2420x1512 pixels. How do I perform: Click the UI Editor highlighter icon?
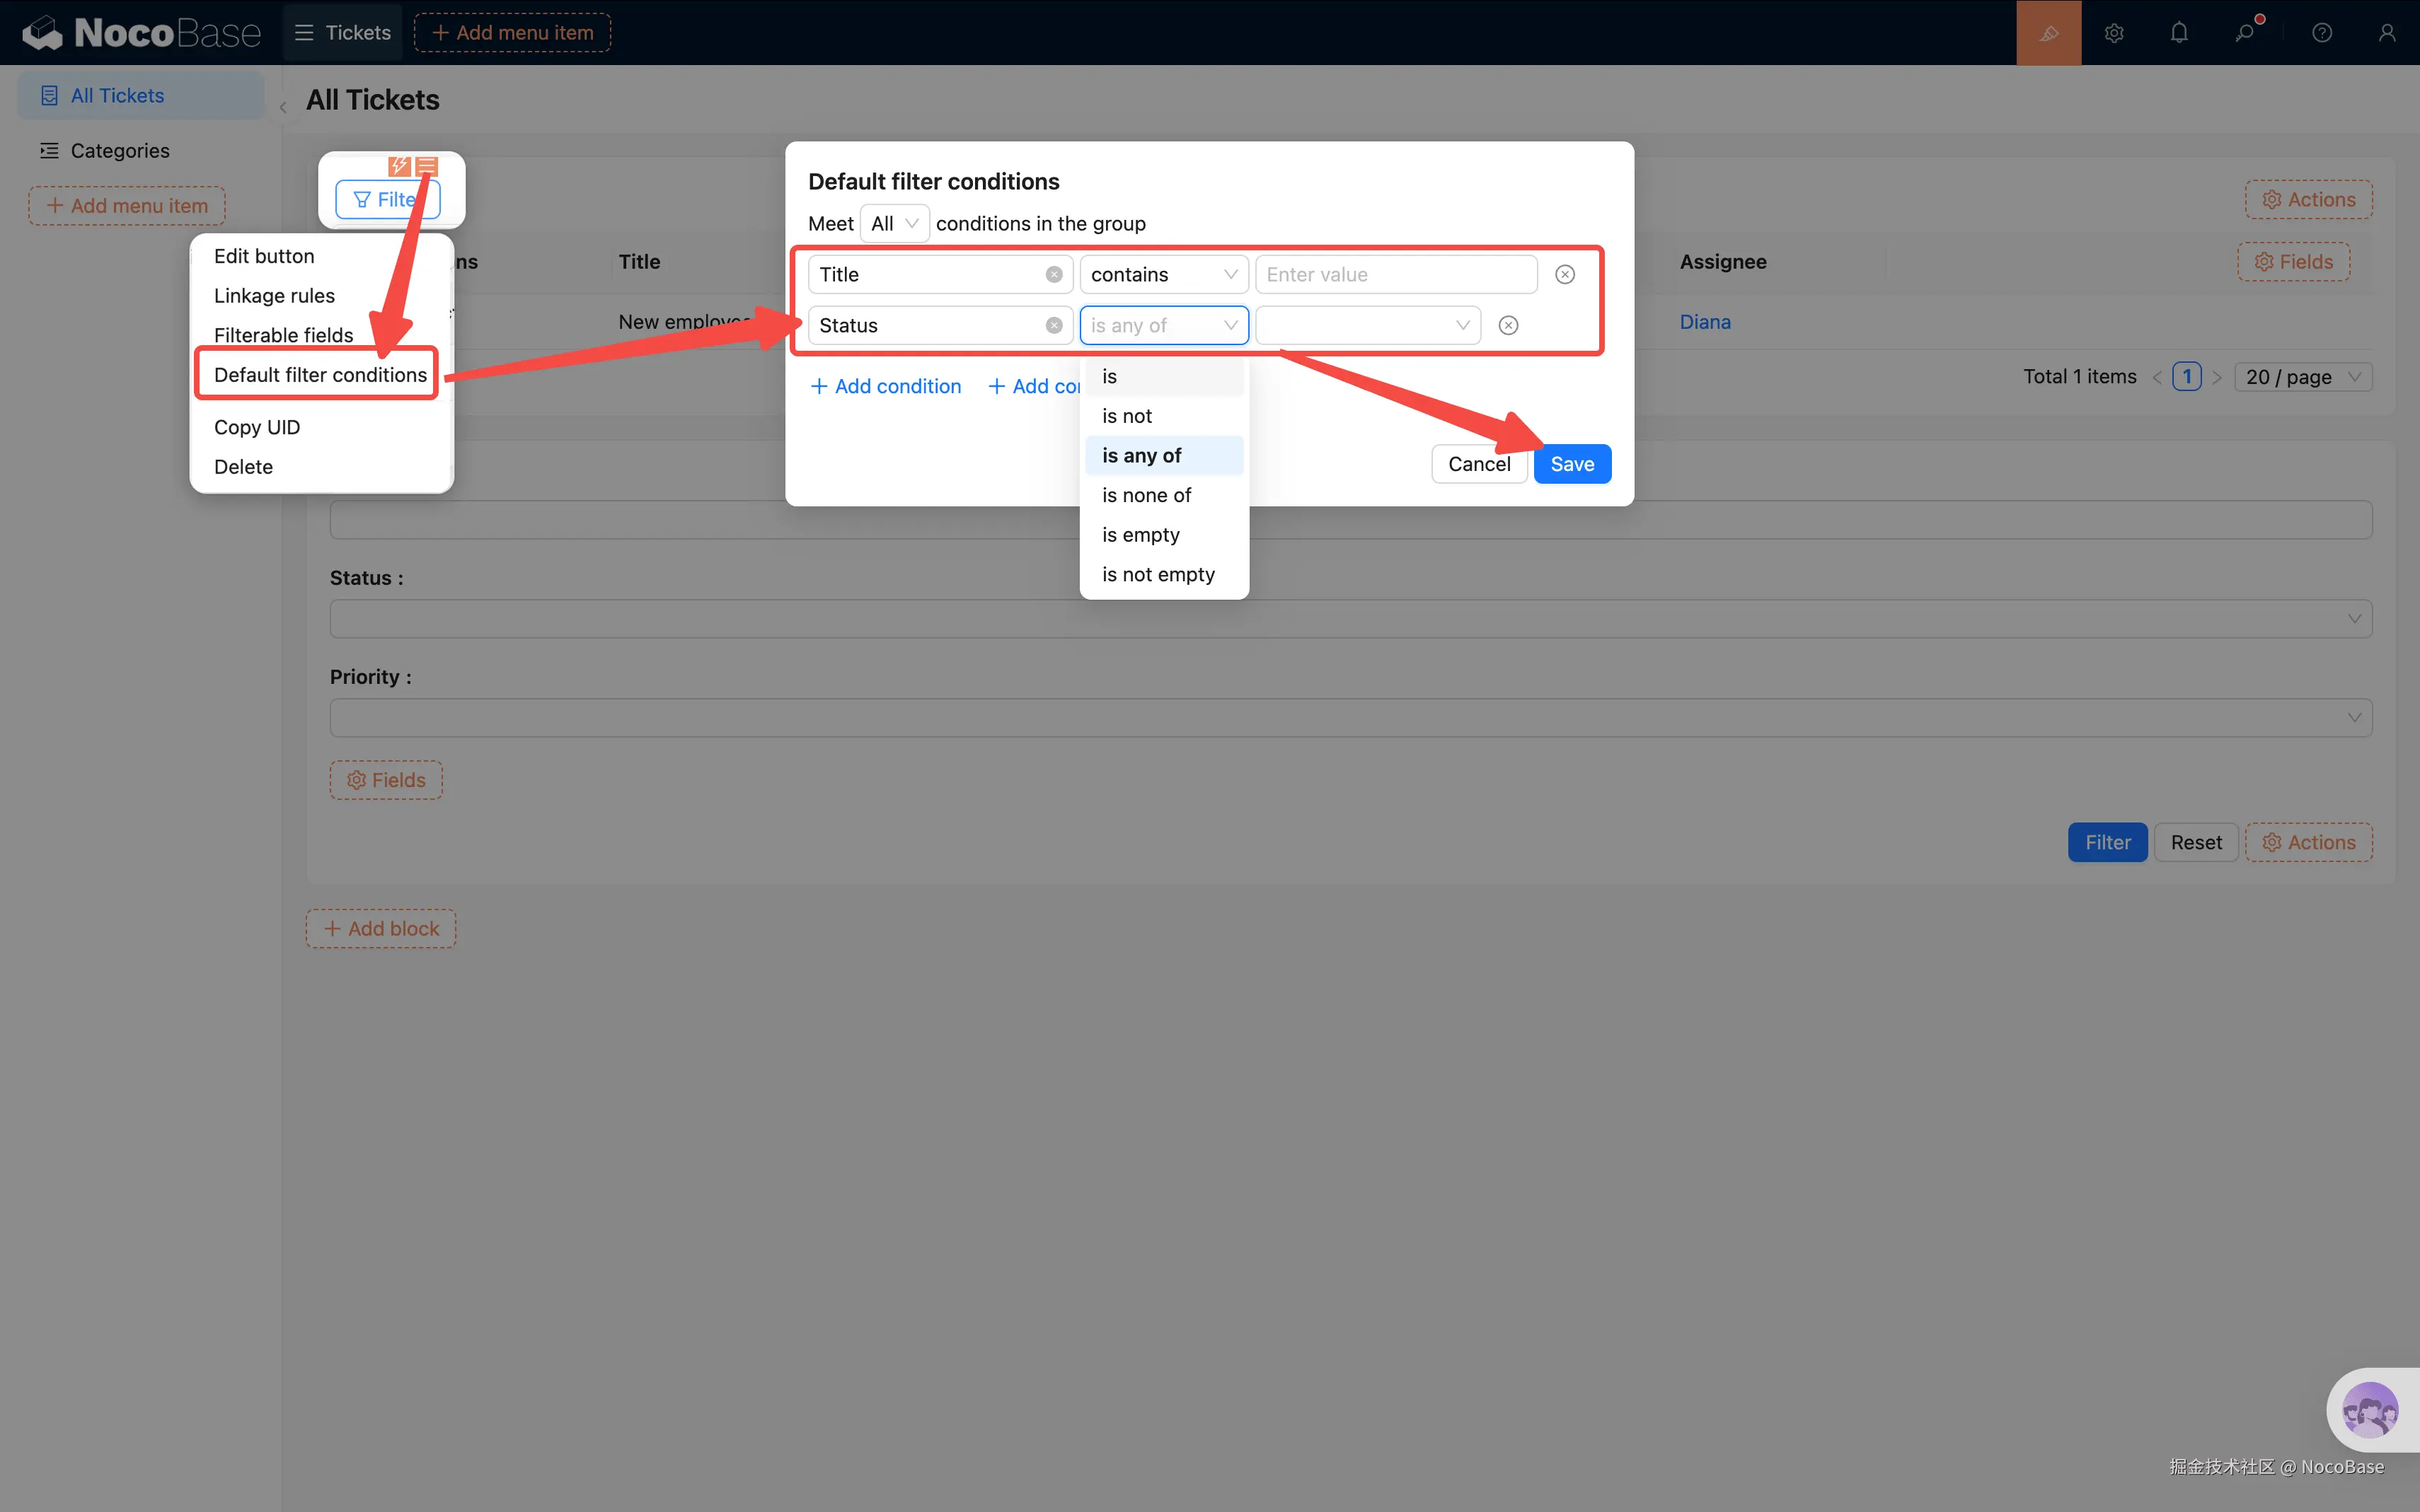pyautogui.click(x=2048, y=33)
